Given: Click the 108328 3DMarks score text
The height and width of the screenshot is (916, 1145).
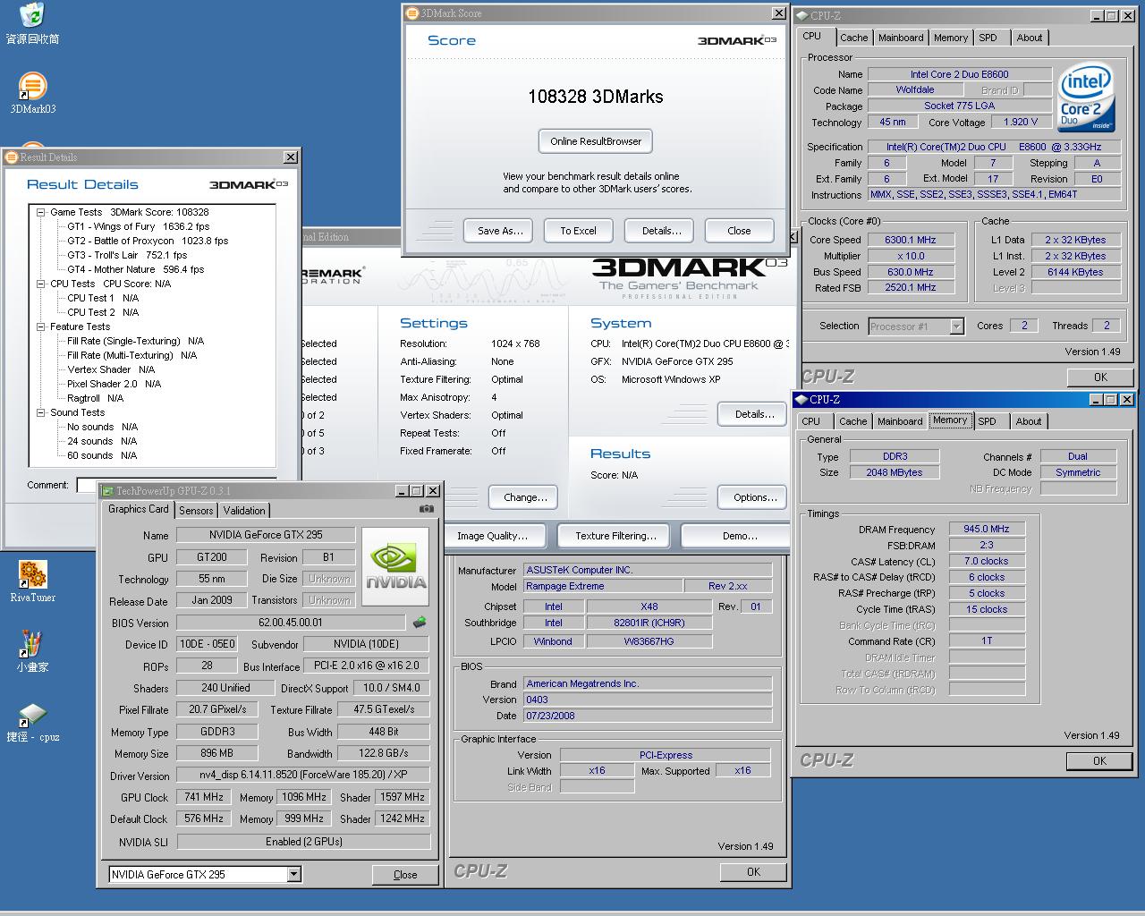Looking at the screenshot, I should pyautogui.click(x=596, y=97).
